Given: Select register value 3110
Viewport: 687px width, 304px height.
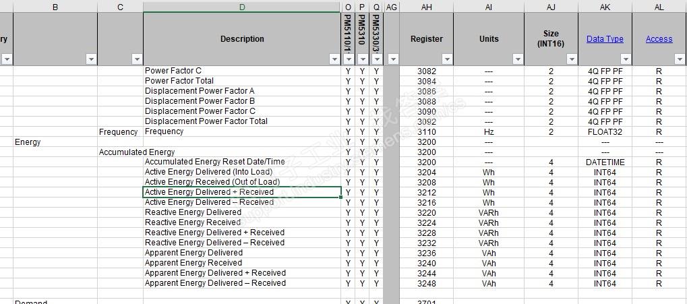Looking at the screenshot, I should (x=426, y=131).
